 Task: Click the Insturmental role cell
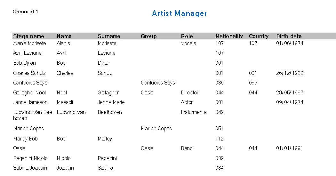(194, 112)
